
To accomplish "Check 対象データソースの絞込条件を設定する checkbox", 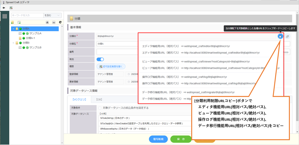I will point(100,108).
